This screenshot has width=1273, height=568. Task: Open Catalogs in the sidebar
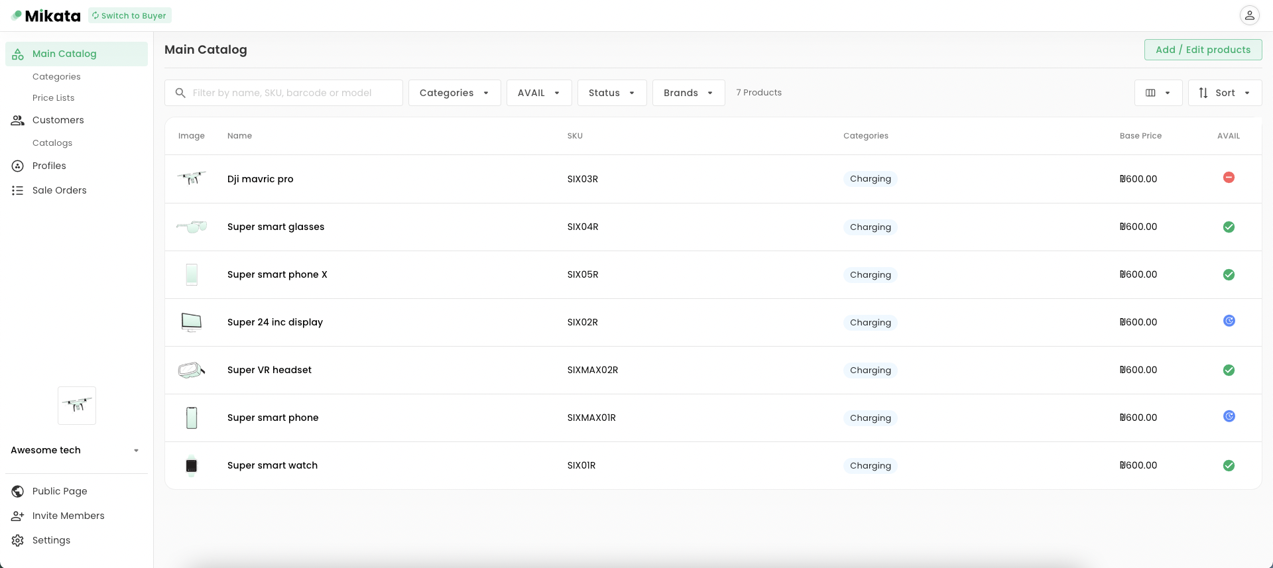point(52,143)
